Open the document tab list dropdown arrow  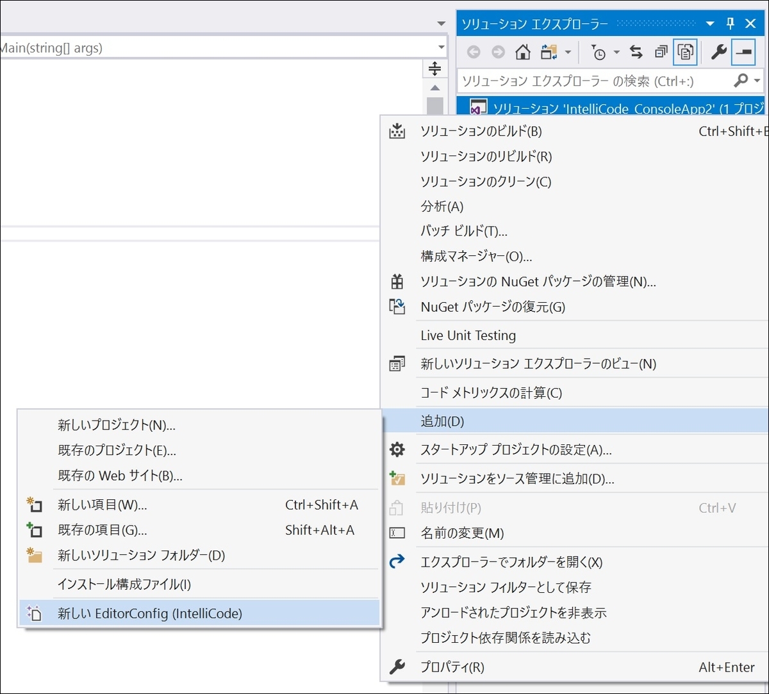pyautogui.click(x=441, y=24)
